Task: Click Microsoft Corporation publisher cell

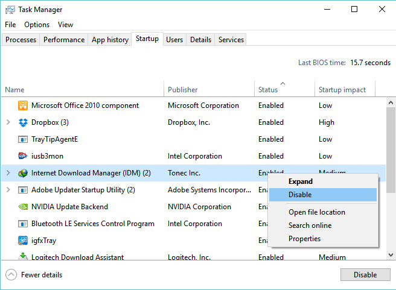Action: click(203, 106)
